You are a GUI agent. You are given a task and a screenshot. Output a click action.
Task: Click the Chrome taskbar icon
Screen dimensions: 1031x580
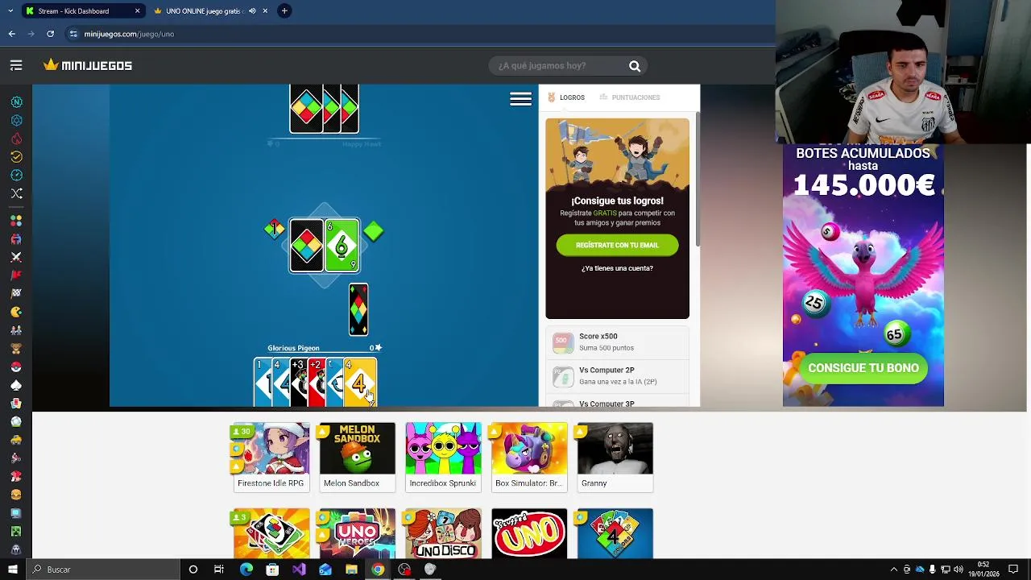tap(378, 570)
